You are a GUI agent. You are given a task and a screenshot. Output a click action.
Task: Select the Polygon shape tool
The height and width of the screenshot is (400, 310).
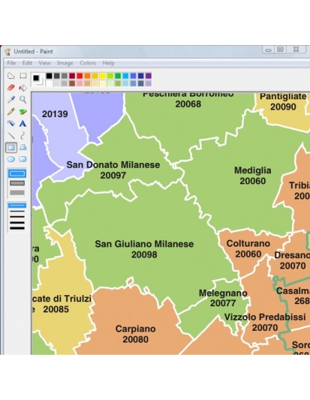[x=23, y=147]
